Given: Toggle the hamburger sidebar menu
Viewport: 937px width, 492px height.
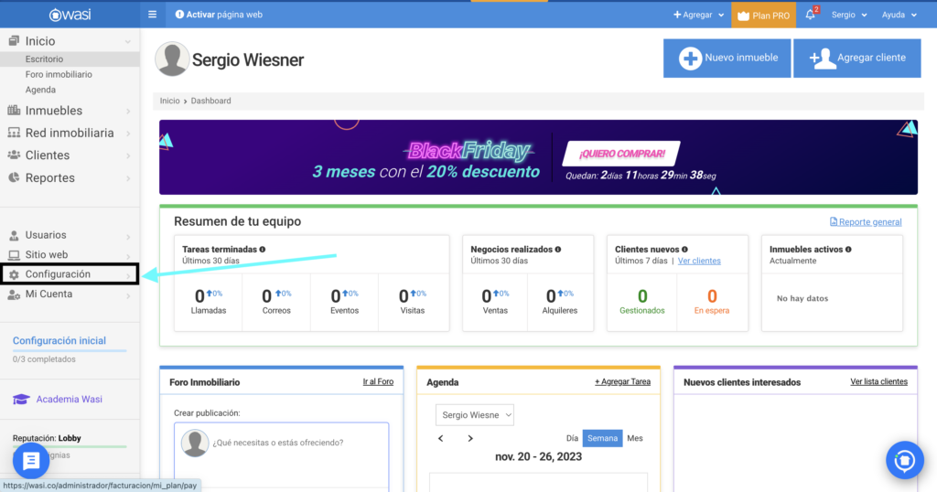Looking at the screenshot, I should click(153, 15).
